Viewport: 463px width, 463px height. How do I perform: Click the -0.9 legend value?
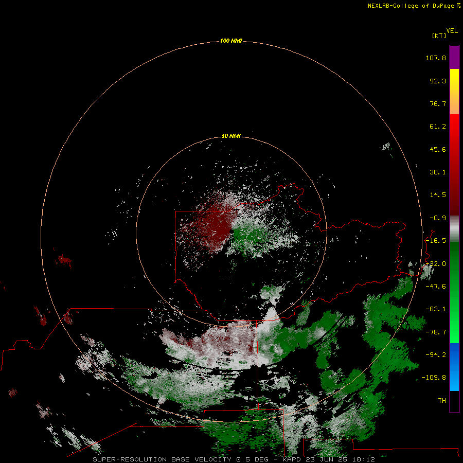(438, 218)
